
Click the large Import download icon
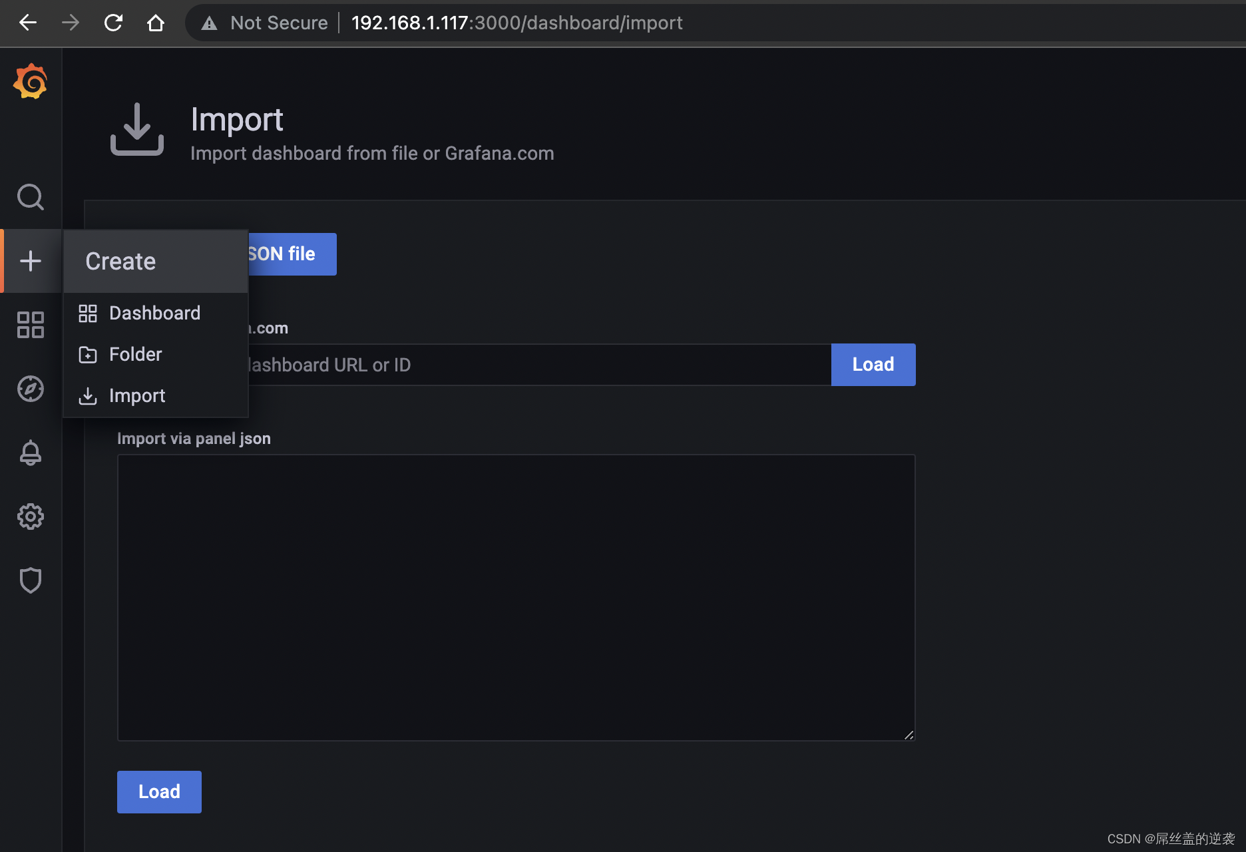point(137,129)
